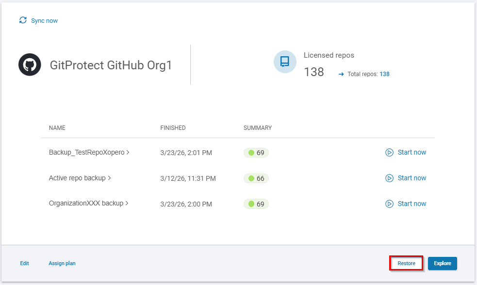
Task: Click the Licensed repos book icon
Action: coord(285,62)
